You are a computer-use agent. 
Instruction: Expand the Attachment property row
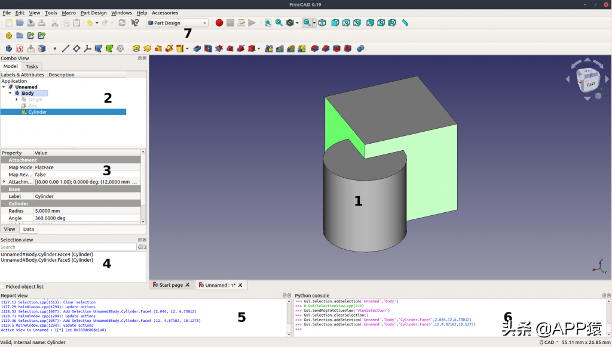coord(4,182)
